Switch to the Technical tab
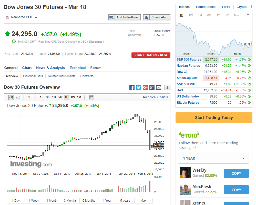The height and width of the screenshot is (205, 256). point(78,68)
